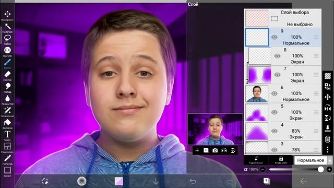334x188 pixels.
Task: Click the alpha opacity slider handle
Action: 320,169
